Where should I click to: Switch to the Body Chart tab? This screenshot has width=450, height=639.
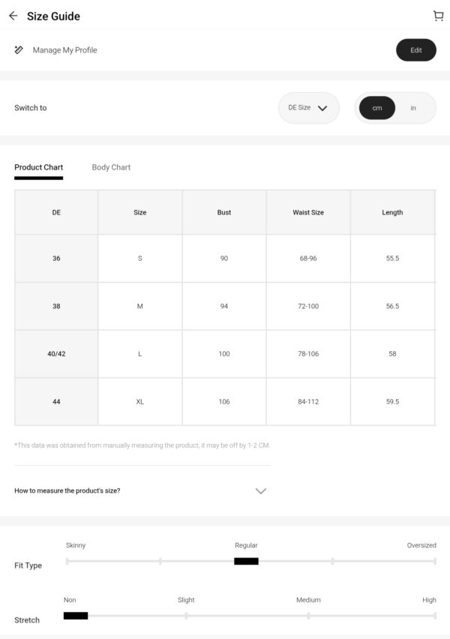pos(111,167)
